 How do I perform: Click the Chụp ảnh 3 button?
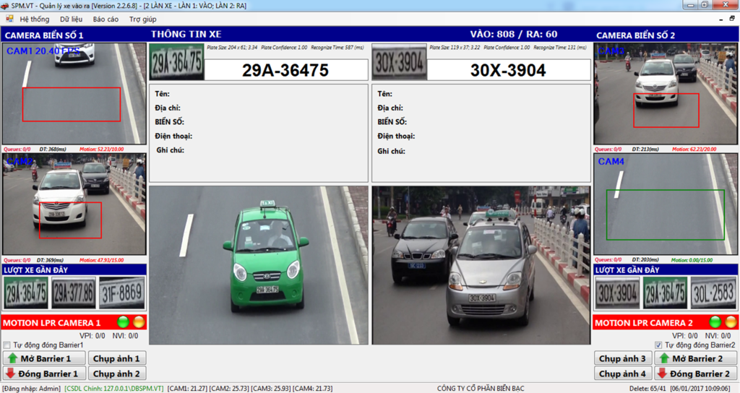coord(622,358)
